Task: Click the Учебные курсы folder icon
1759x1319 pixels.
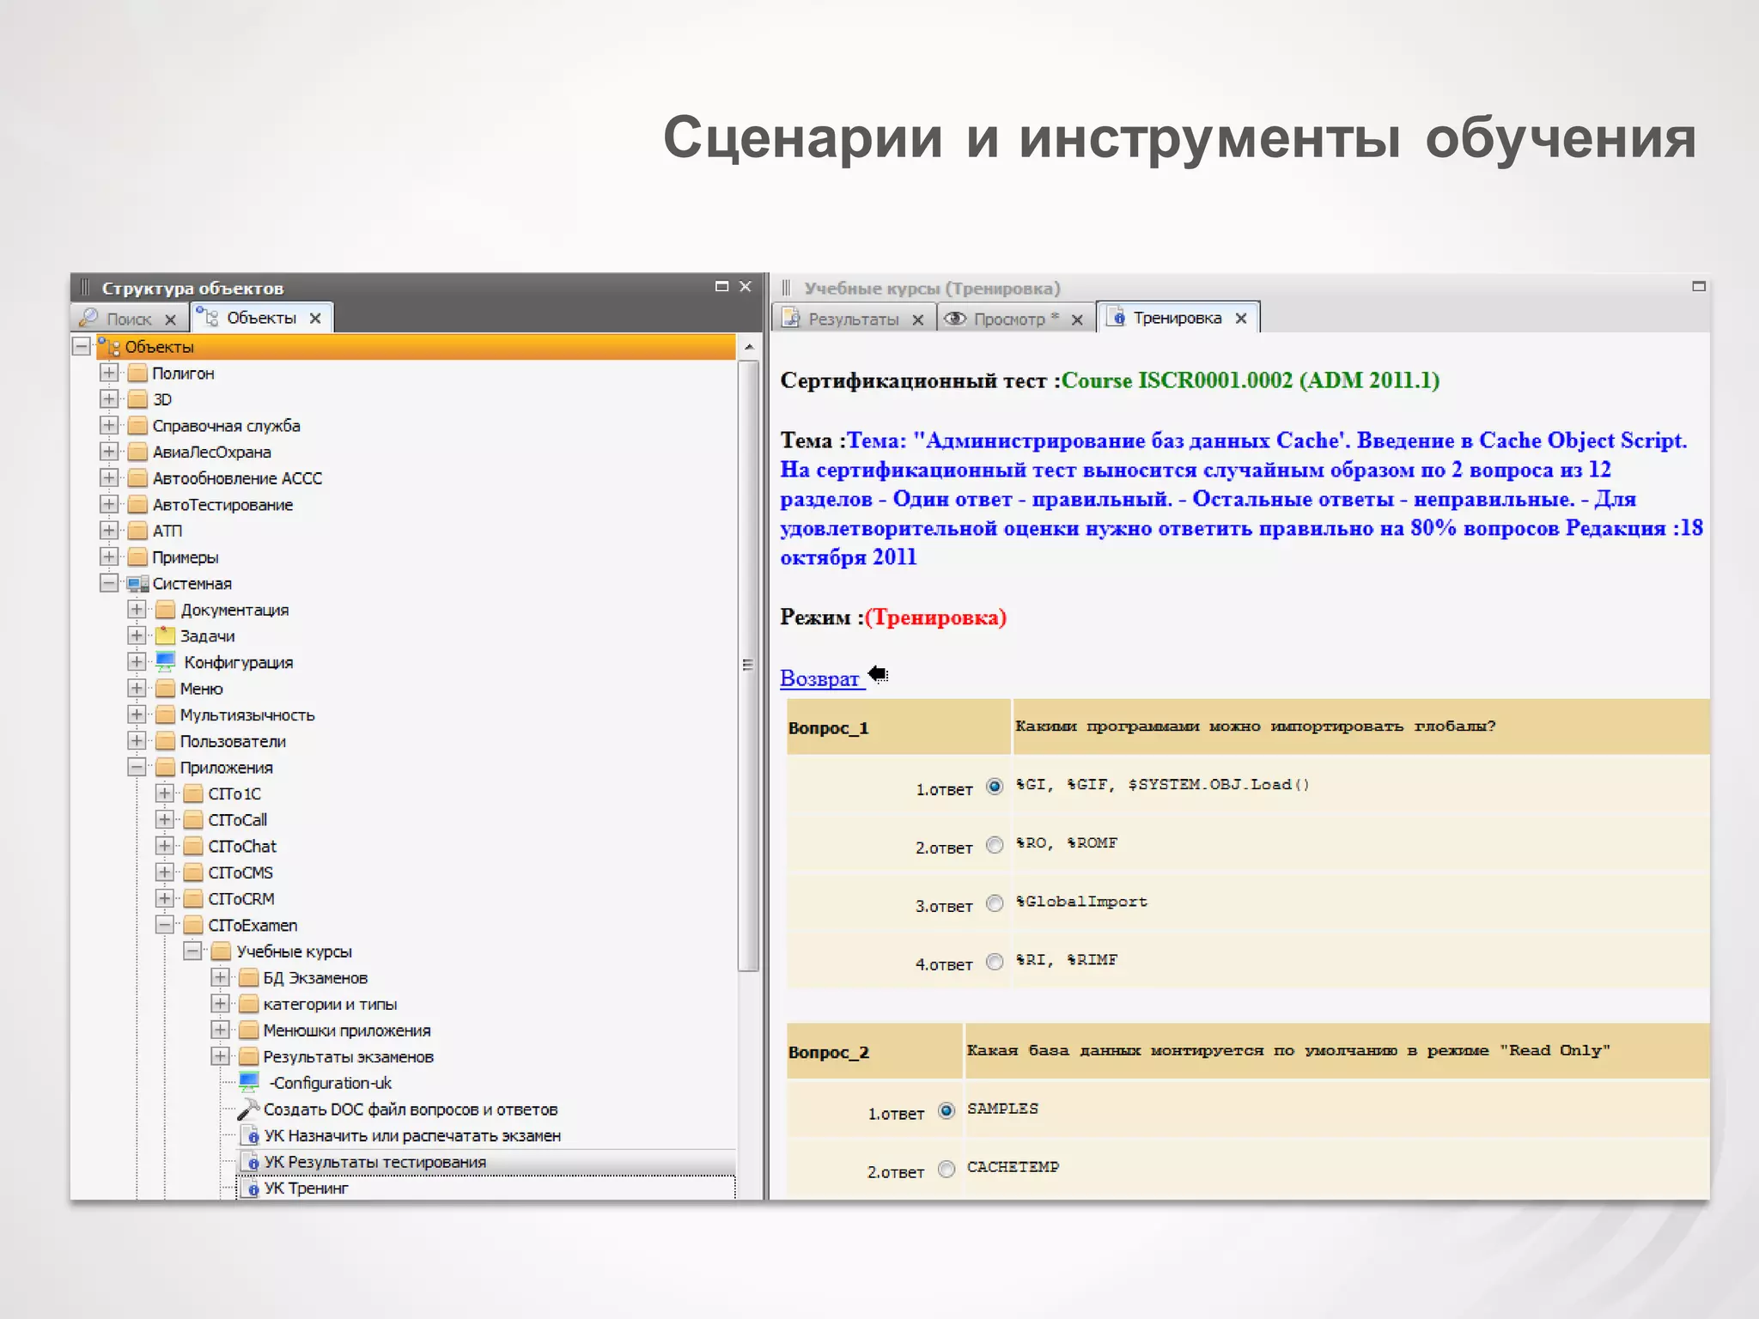Action: pos(221,951)
